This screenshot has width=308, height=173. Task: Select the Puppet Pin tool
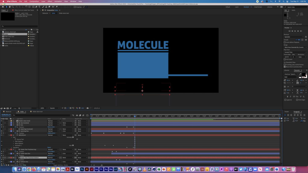(x=57, y=7)
